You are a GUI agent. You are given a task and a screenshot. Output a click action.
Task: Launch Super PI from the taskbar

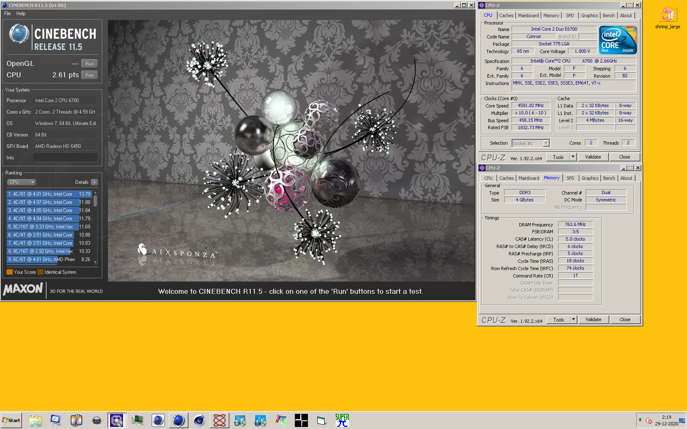[342, 420]
